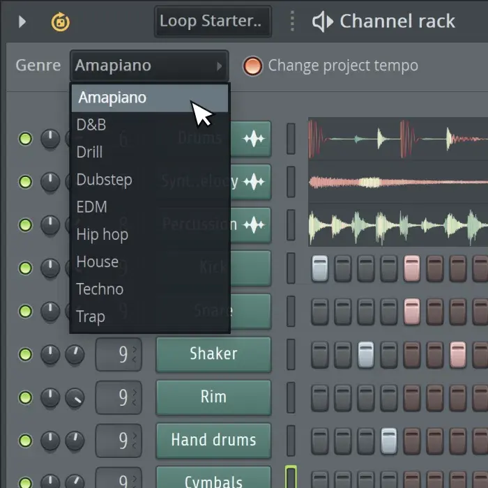Click the Channel rack speaker icon

[323, 22]
